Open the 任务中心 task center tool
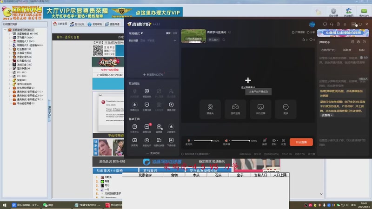372x209 pixels. pyautogui.click(x=134, y=129)
